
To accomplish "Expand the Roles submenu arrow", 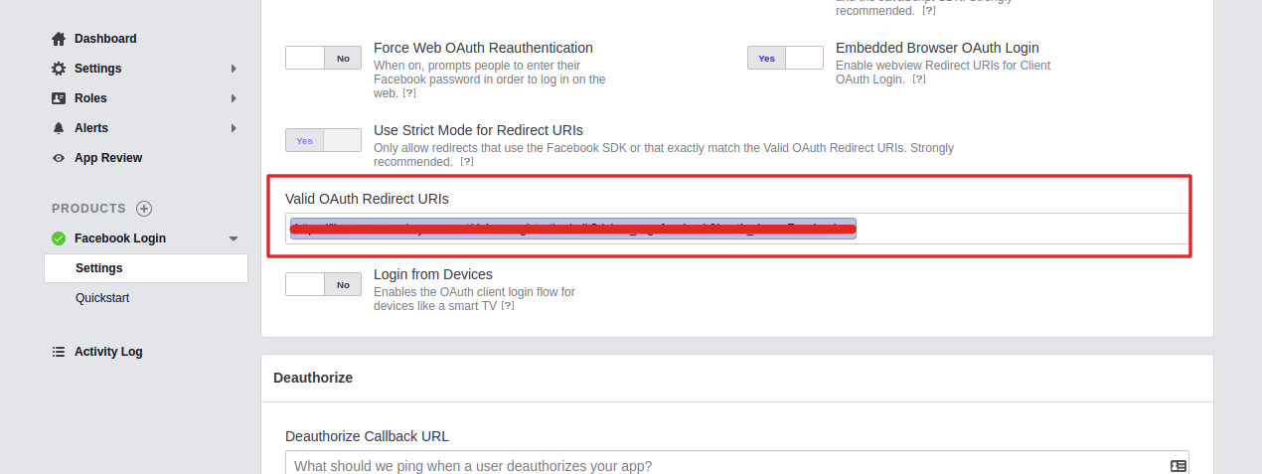I will pyautogui.click(x=234, y=98).
